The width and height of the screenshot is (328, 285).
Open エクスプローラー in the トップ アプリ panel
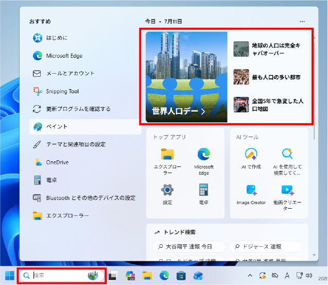tap(167, 161)
